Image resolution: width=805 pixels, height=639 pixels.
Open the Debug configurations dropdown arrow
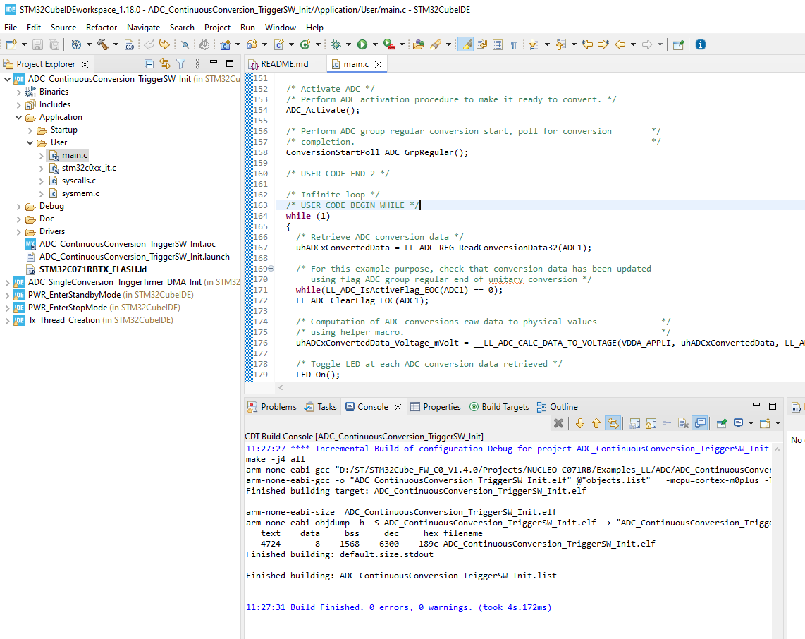click(349, 44)
